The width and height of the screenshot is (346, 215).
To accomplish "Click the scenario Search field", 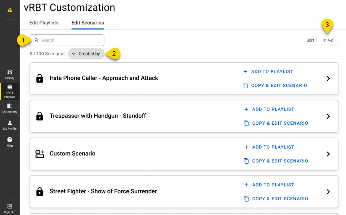I will (x=67, y=40).
